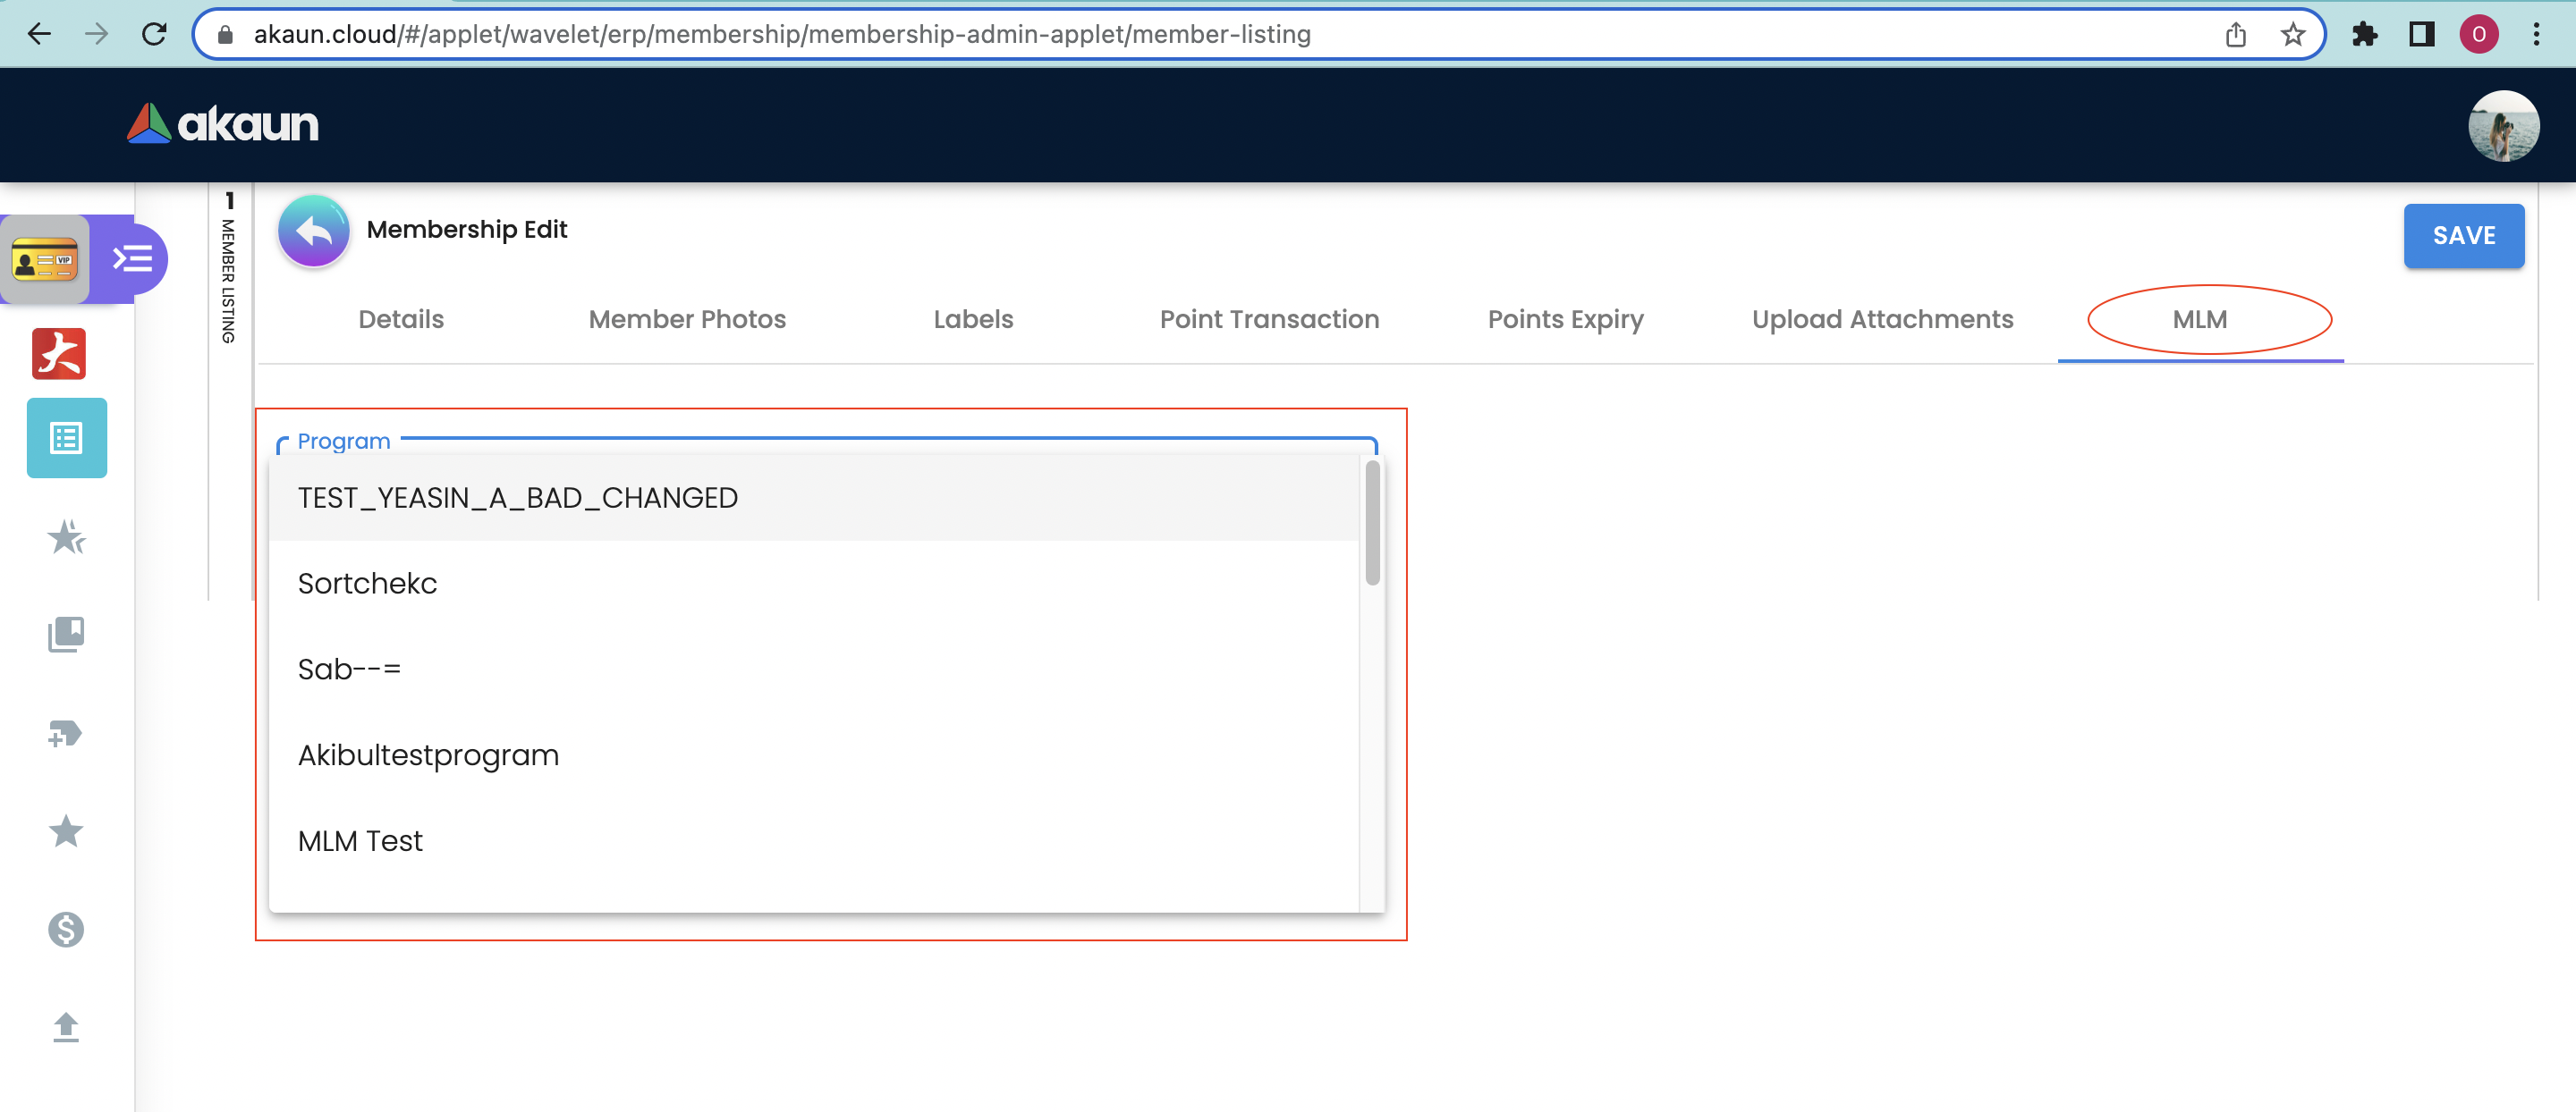Viewport: 2576px width, 1112px height.
Task: Open the stacked bookmark collection sidebar icon
Action: (x=66, y=635)
